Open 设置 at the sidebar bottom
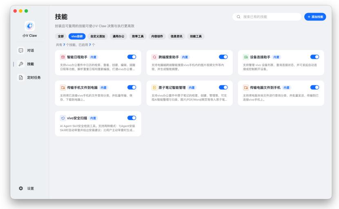This screenshot has height=209, width=339. [x=31, y=189]
